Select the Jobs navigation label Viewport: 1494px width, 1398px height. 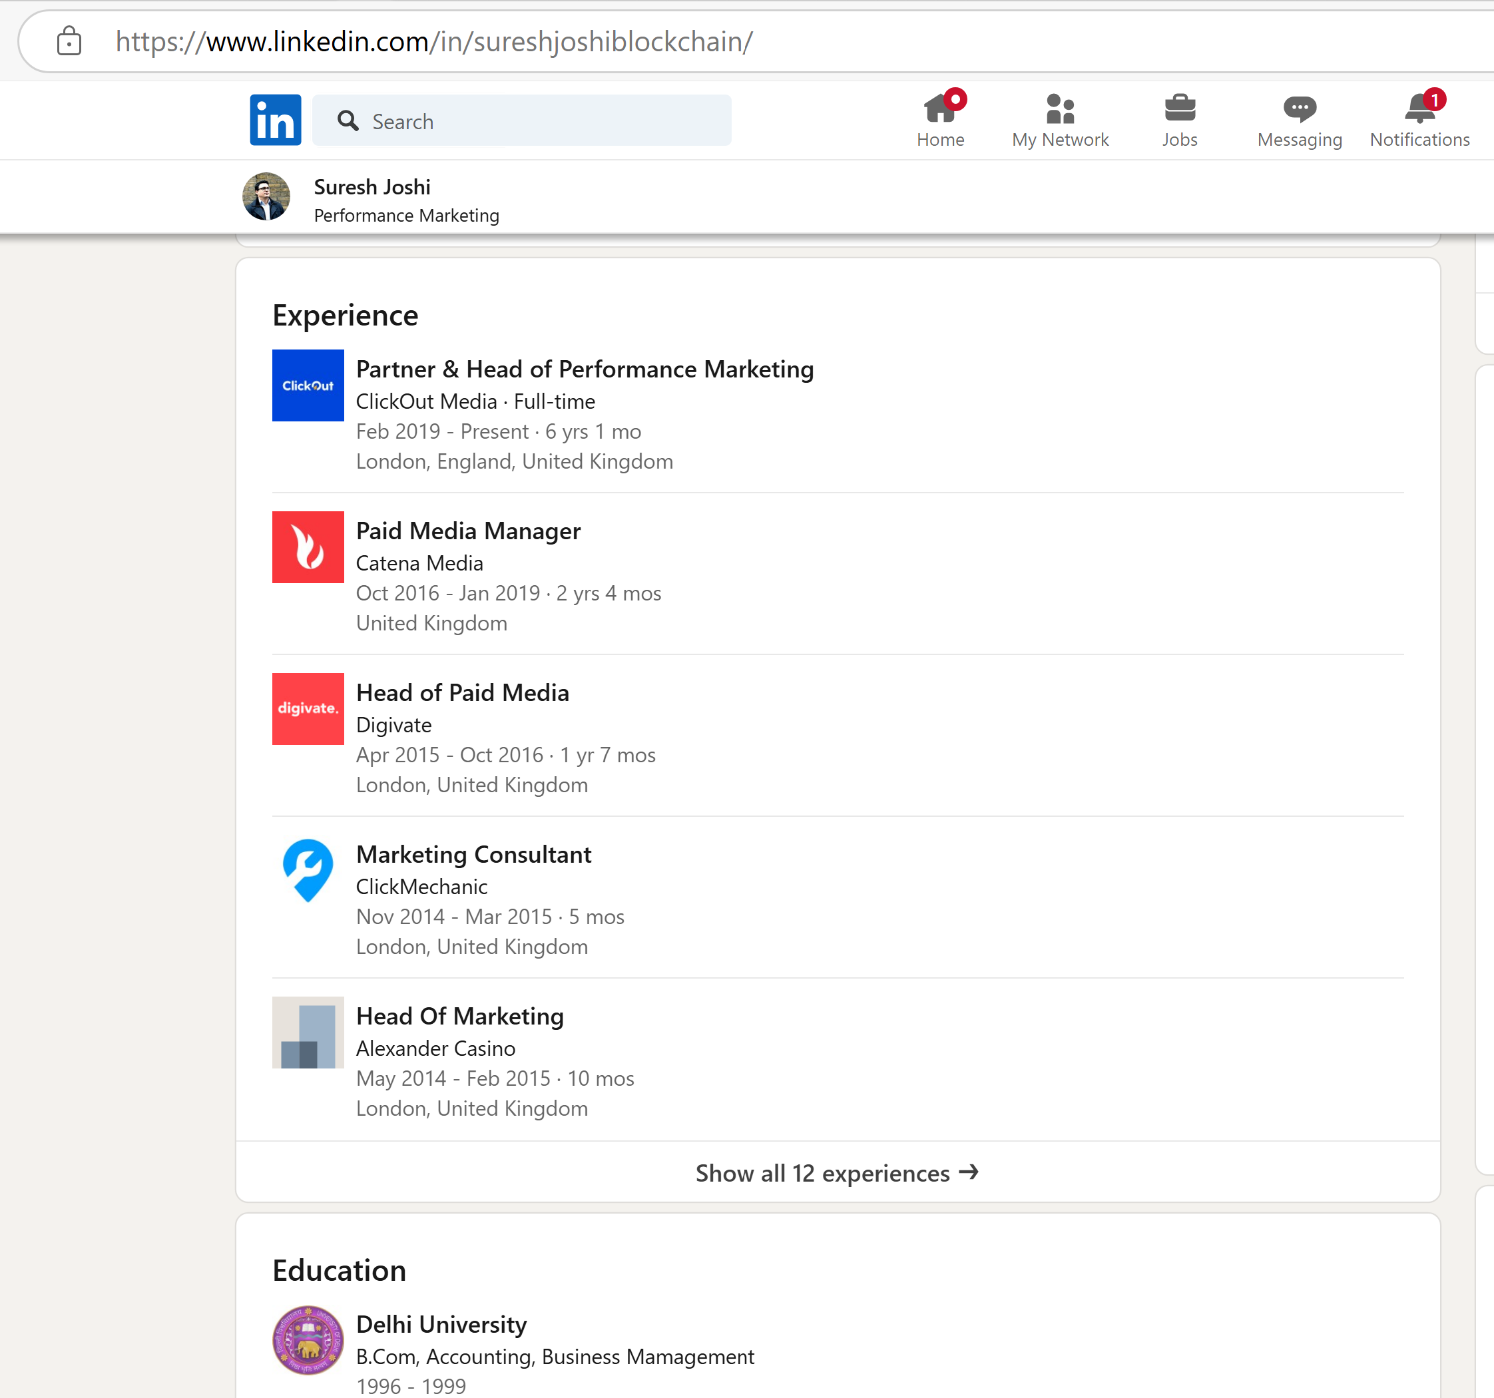point(1180,140)
